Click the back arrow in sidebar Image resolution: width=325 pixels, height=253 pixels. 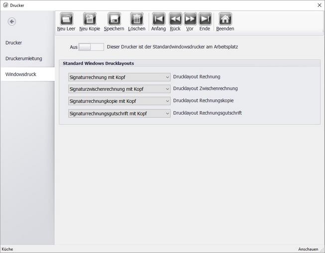click(x=12, y=21)
